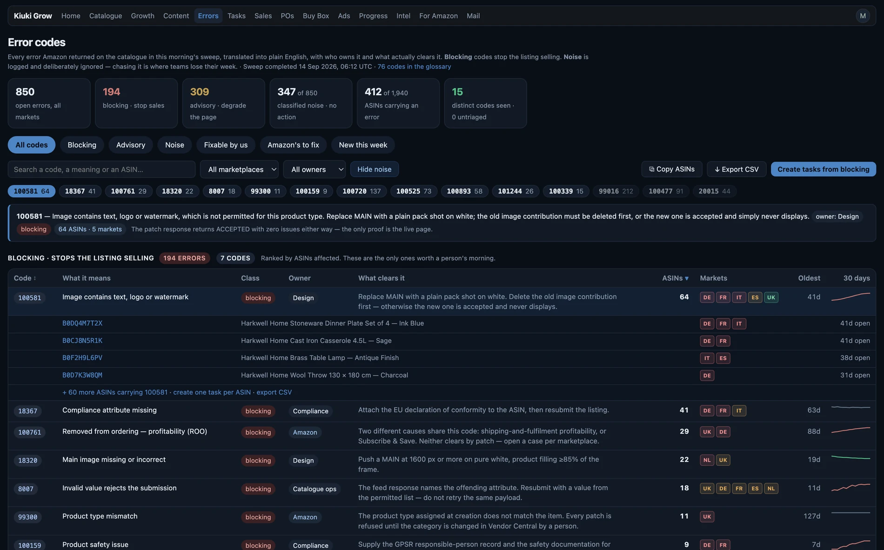Click the IT badge in 18367 row
The height and width of the screenshot is (550, 884).
point(739,410)
